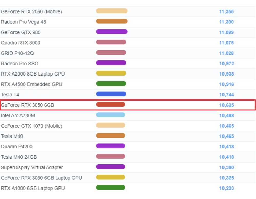The image size is (256, 199).
Task: Click the green bar for RTX A4500 Embedded
Action: pos(111,84)
